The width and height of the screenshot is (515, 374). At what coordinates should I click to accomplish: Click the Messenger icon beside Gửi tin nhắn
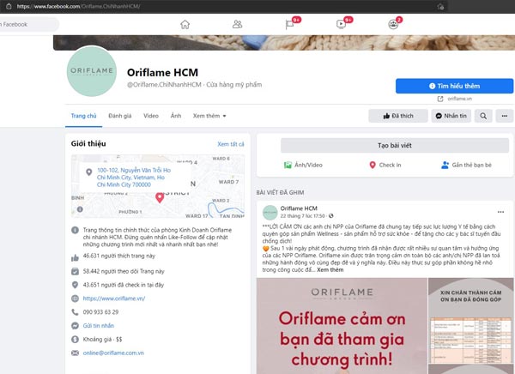pyautogui.click(x=75, y=326)
